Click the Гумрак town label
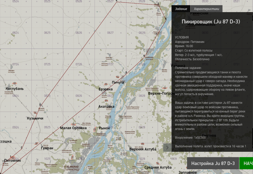 click(47, 148)
